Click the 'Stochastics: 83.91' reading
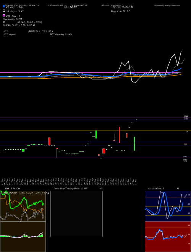Screen dimensions: 191x252 coord(12,19)
